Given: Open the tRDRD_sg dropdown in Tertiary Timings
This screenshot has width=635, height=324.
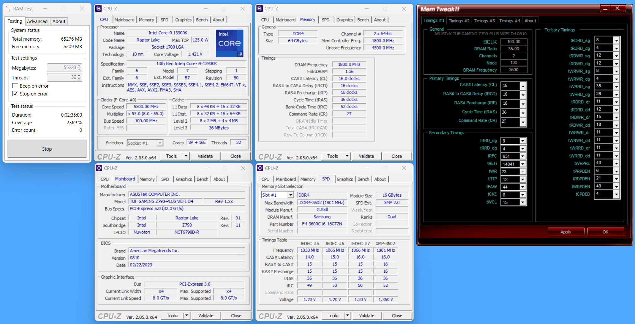Looking at the screenshot, I should tap(616, 40).
